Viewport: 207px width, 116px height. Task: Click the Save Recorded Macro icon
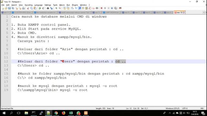pos(115,8)
